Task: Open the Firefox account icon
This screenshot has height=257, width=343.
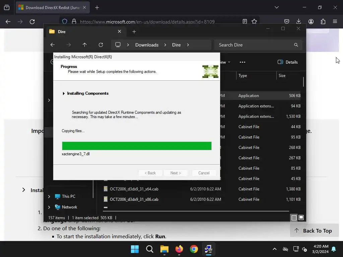Action: click(x=311, y=21)
